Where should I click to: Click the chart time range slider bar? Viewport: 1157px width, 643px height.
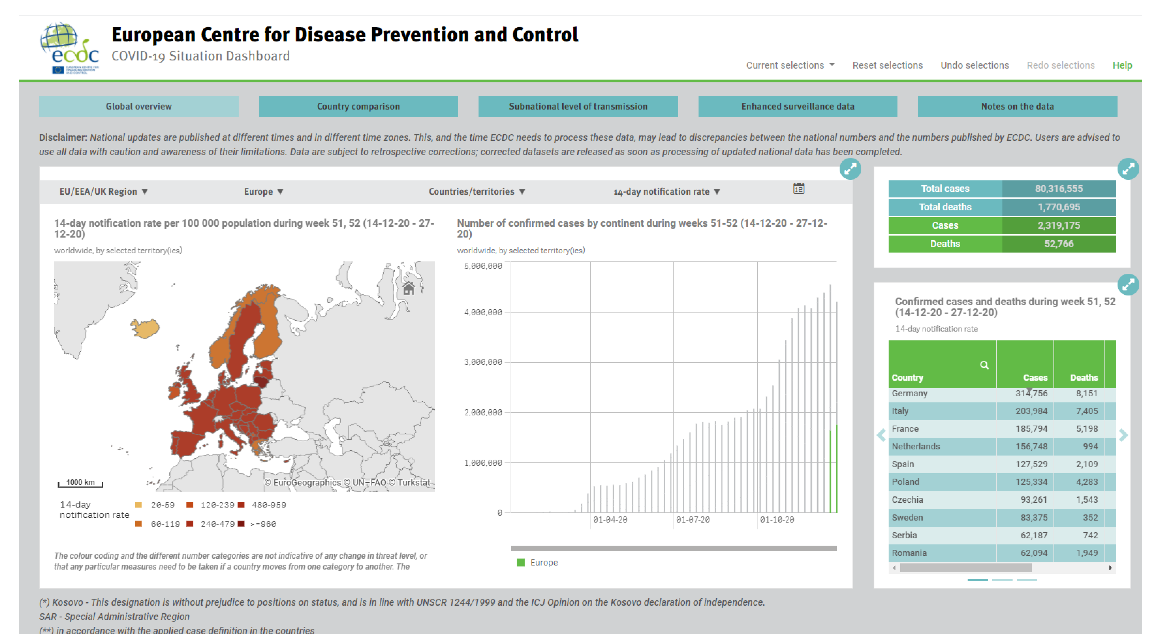coord(673,548)
